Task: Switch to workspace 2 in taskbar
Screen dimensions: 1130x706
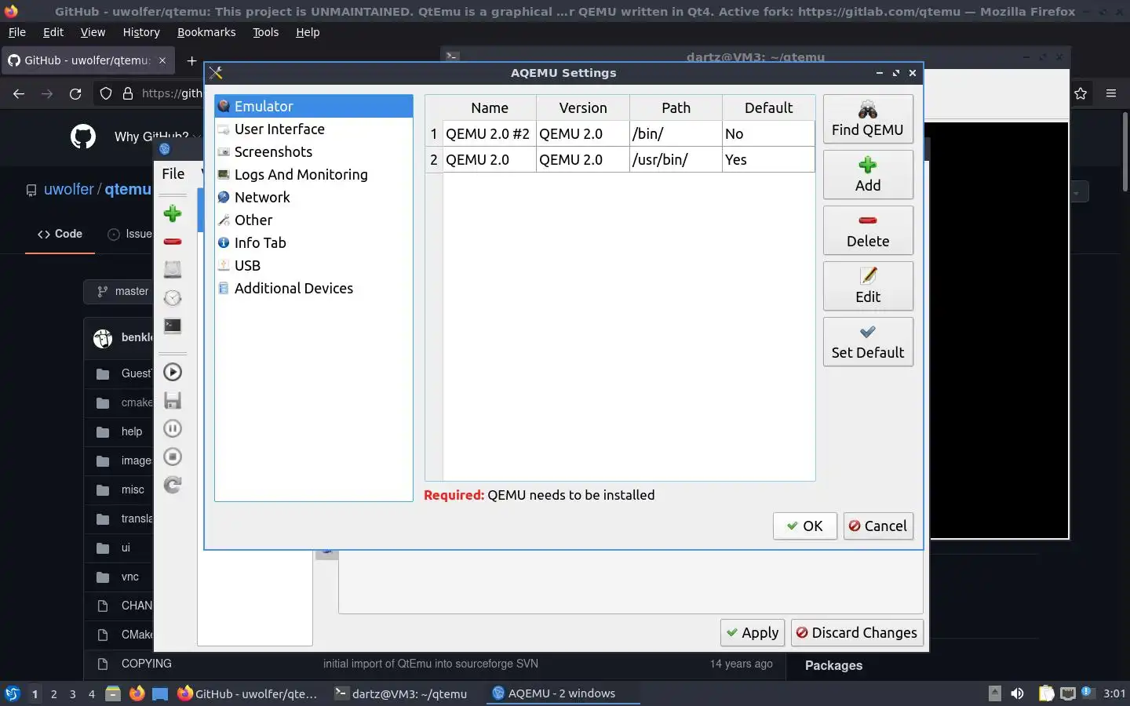Action: [53, 694]
